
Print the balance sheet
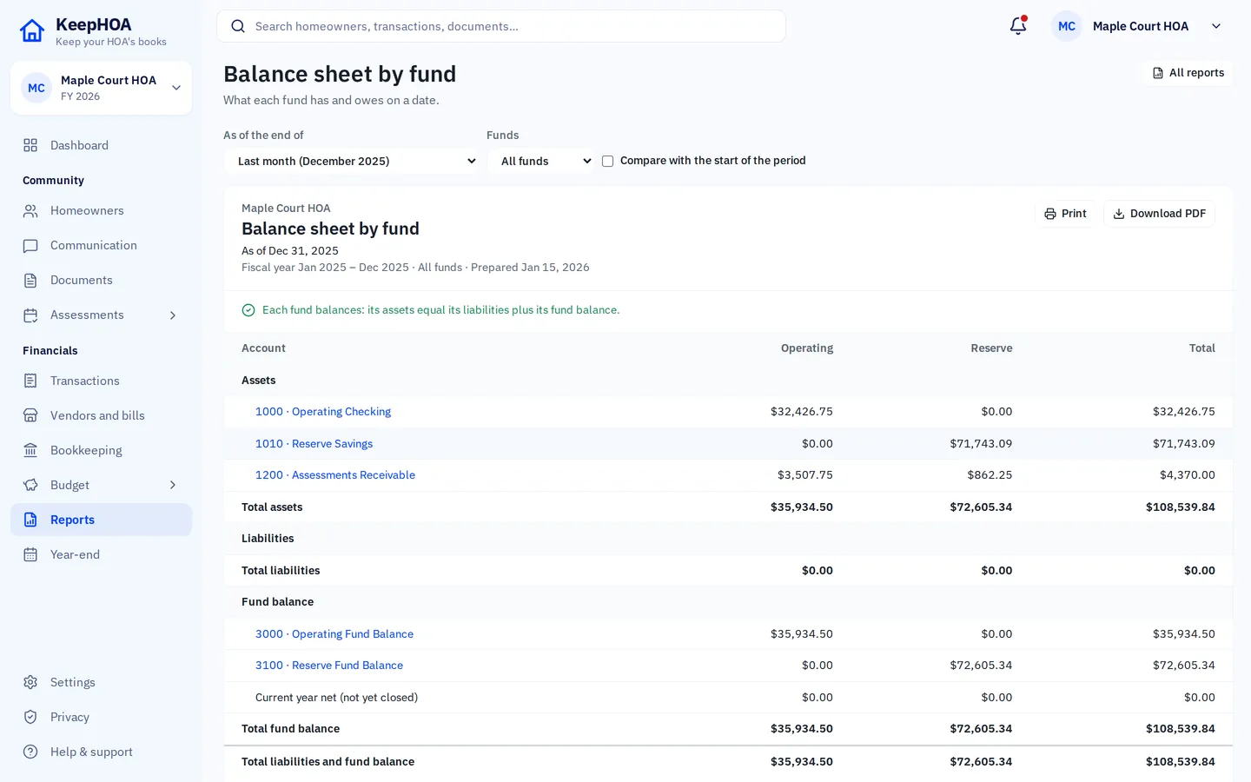click(1065, 214)
